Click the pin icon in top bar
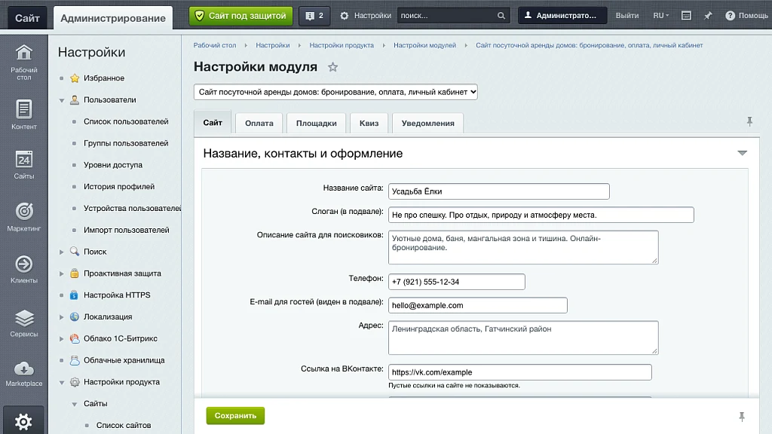772x434 pixels. click(x=708, y=16)
